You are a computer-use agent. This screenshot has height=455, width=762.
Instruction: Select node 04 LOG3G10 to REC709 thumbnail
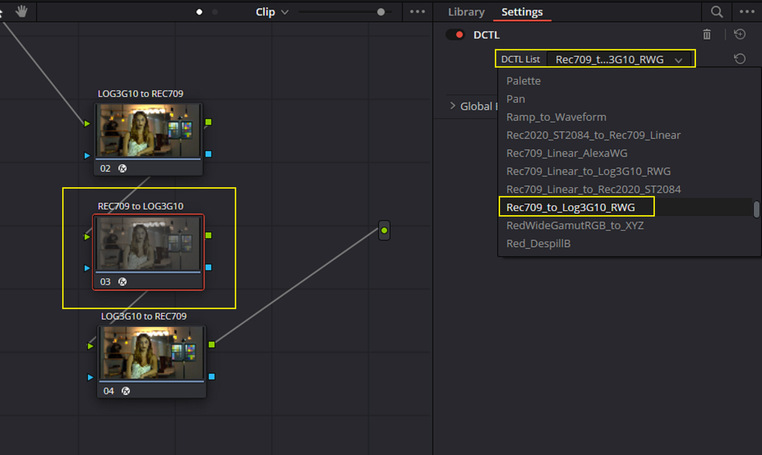pos(152,354)
